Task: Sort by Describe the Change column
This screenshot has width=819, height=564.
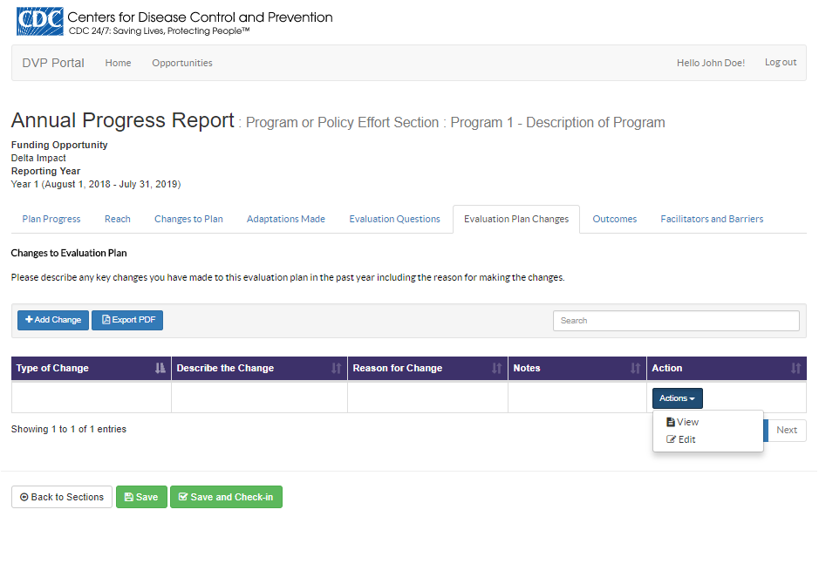Action: tap(259, 369)
